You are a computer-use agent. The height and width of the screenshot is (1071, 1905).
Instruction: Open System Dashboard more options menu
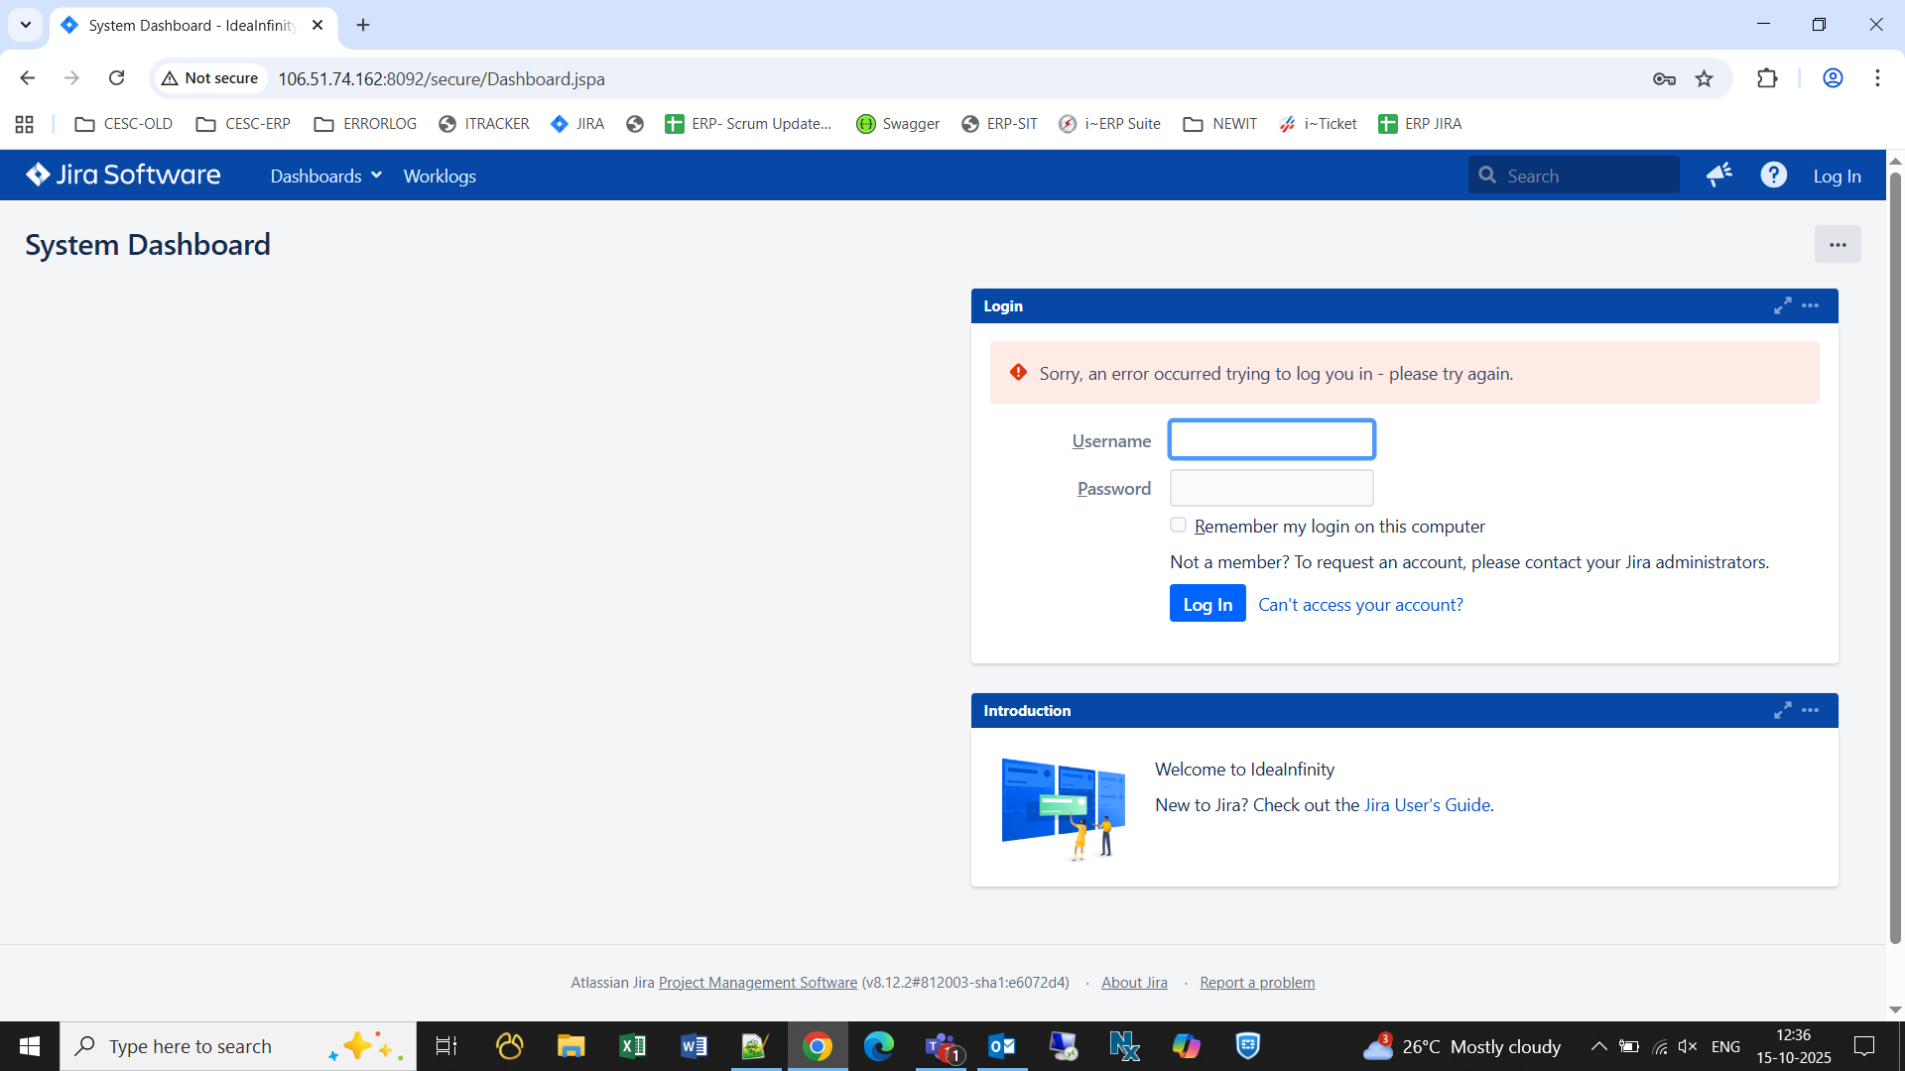coord(1837,245)
